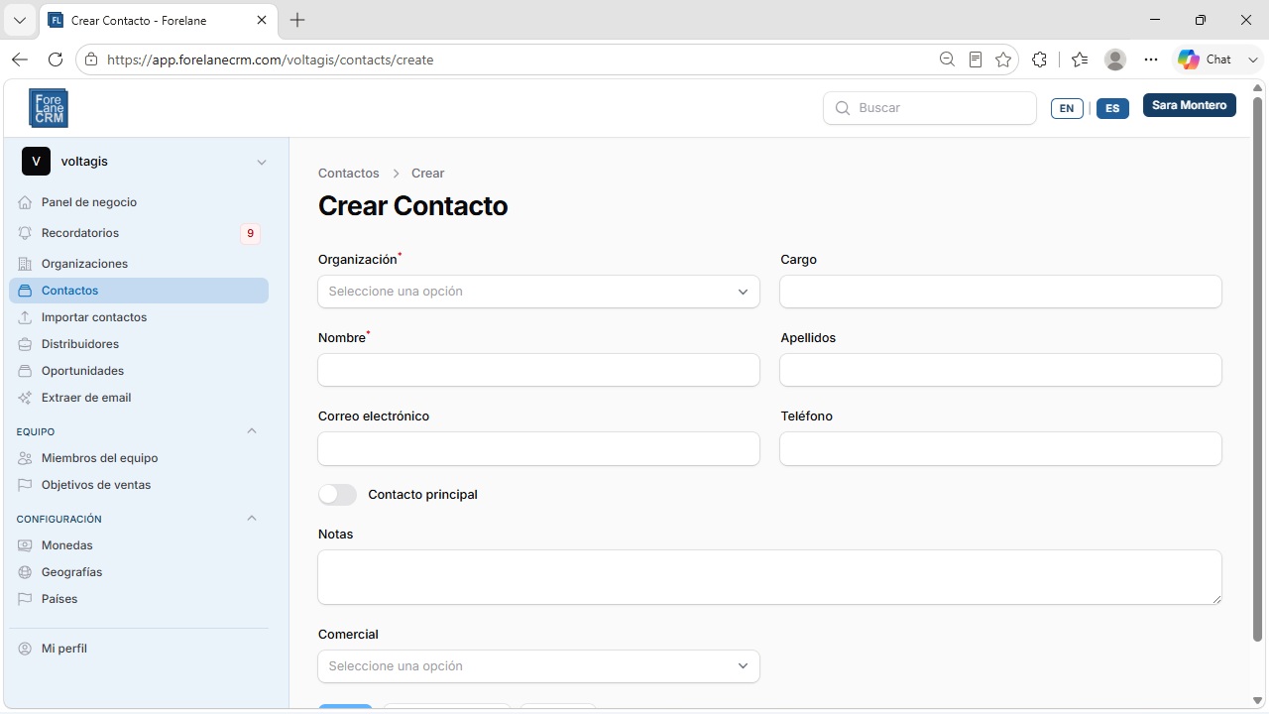Open the favorites list icon

tap(1080, 59)
